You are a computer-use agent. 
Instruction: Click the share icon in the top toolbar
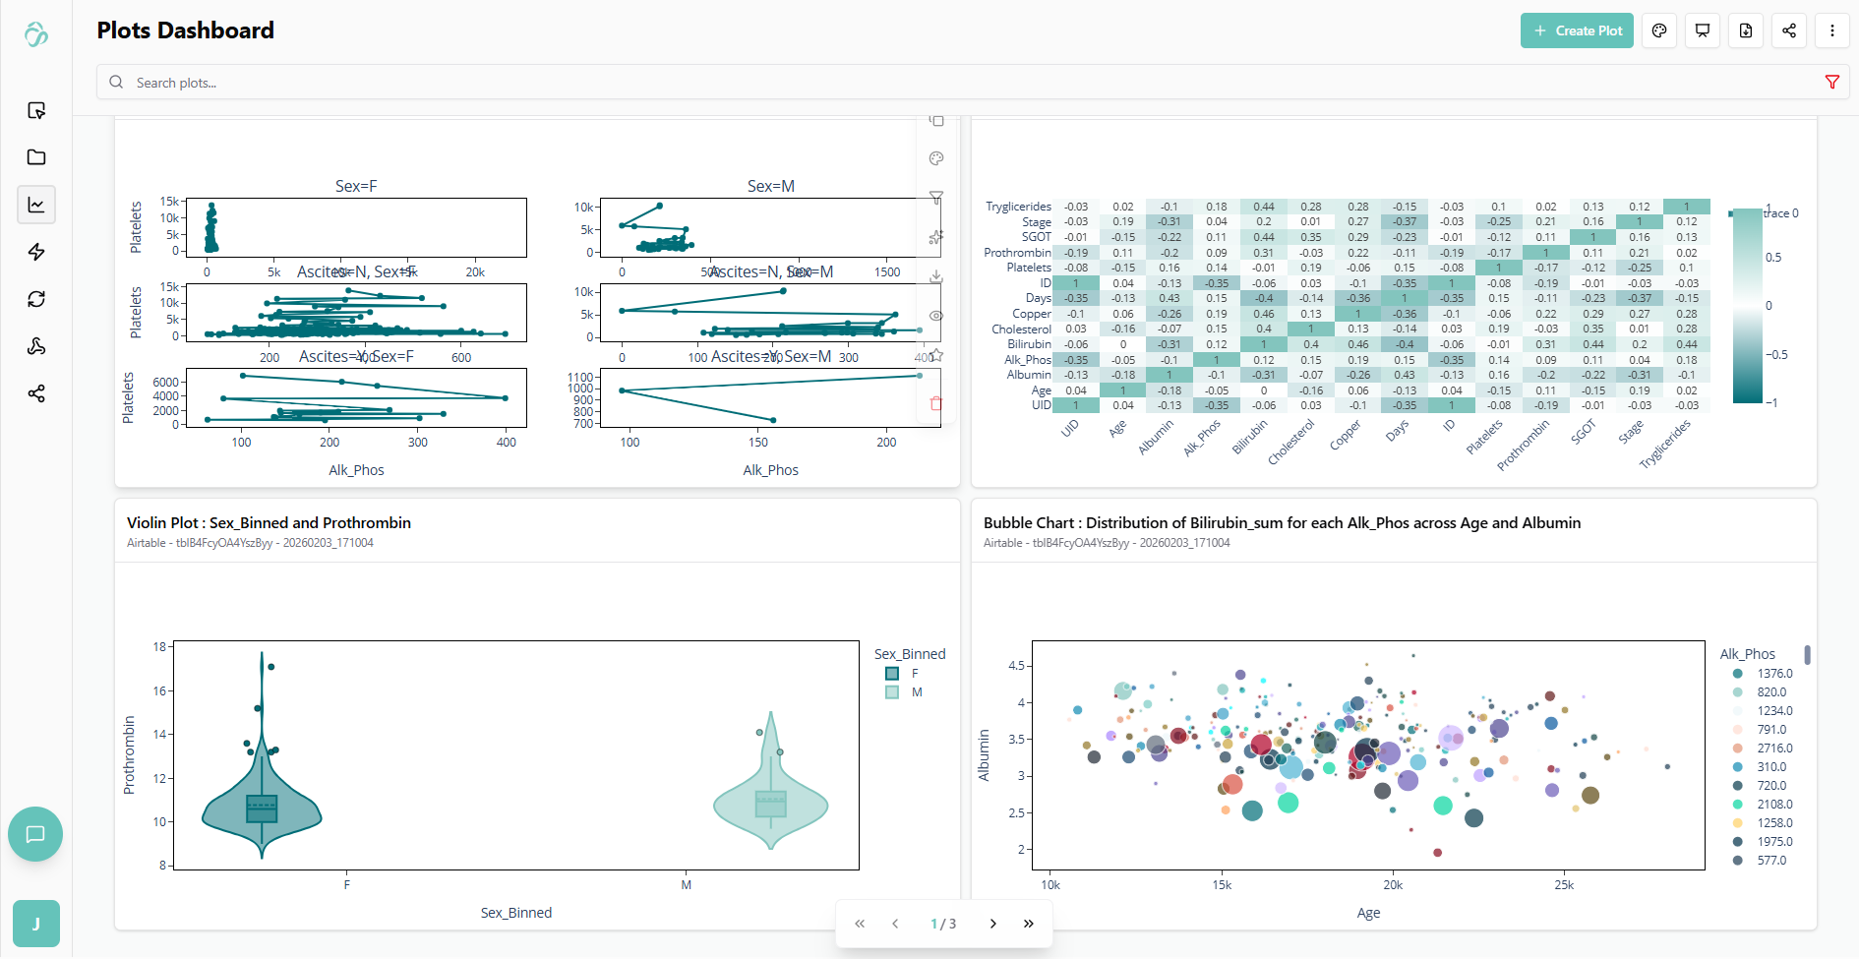coord(1789,30)
